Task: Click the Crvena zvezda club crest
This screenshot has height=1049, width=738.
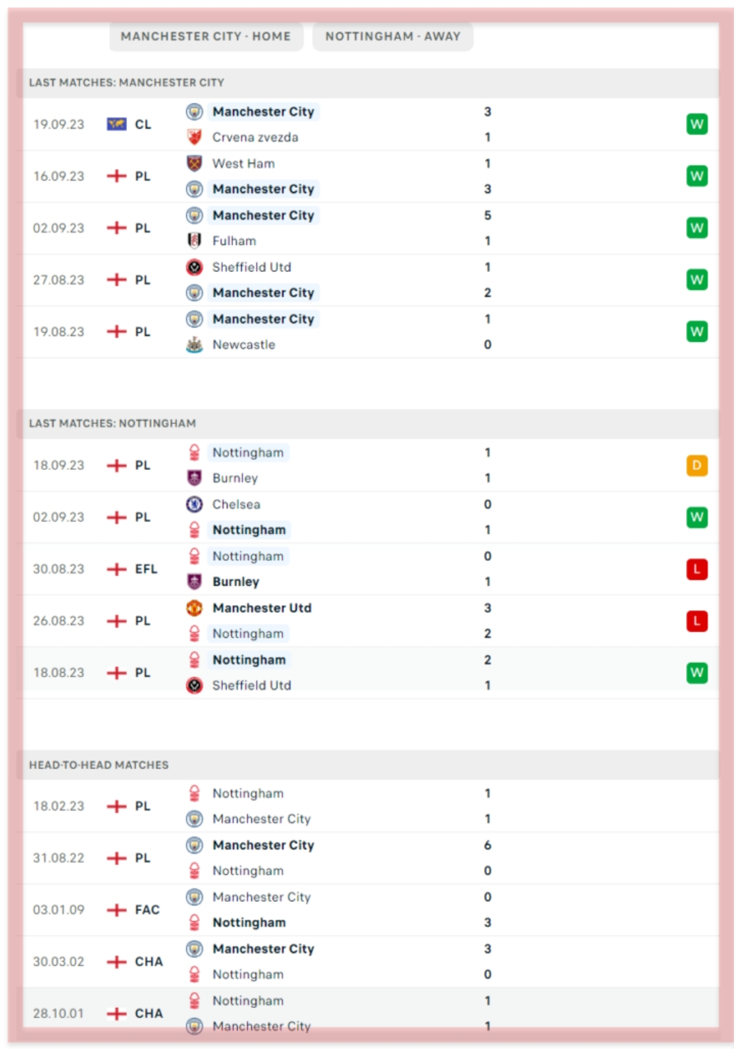Action: pos(195,137)
